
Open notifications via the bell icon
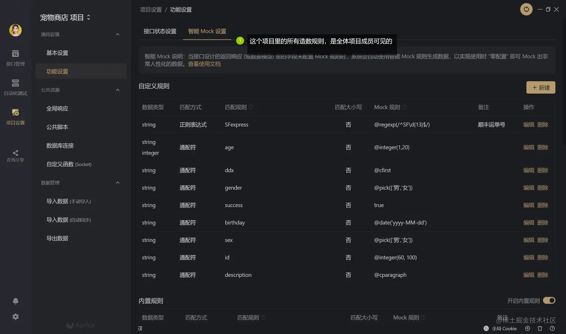point(15,301)
